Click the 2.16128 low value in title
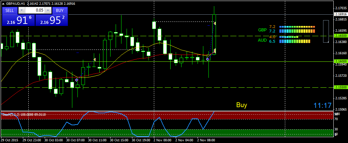Screen dimensions: 348x143 click(57, 3)
